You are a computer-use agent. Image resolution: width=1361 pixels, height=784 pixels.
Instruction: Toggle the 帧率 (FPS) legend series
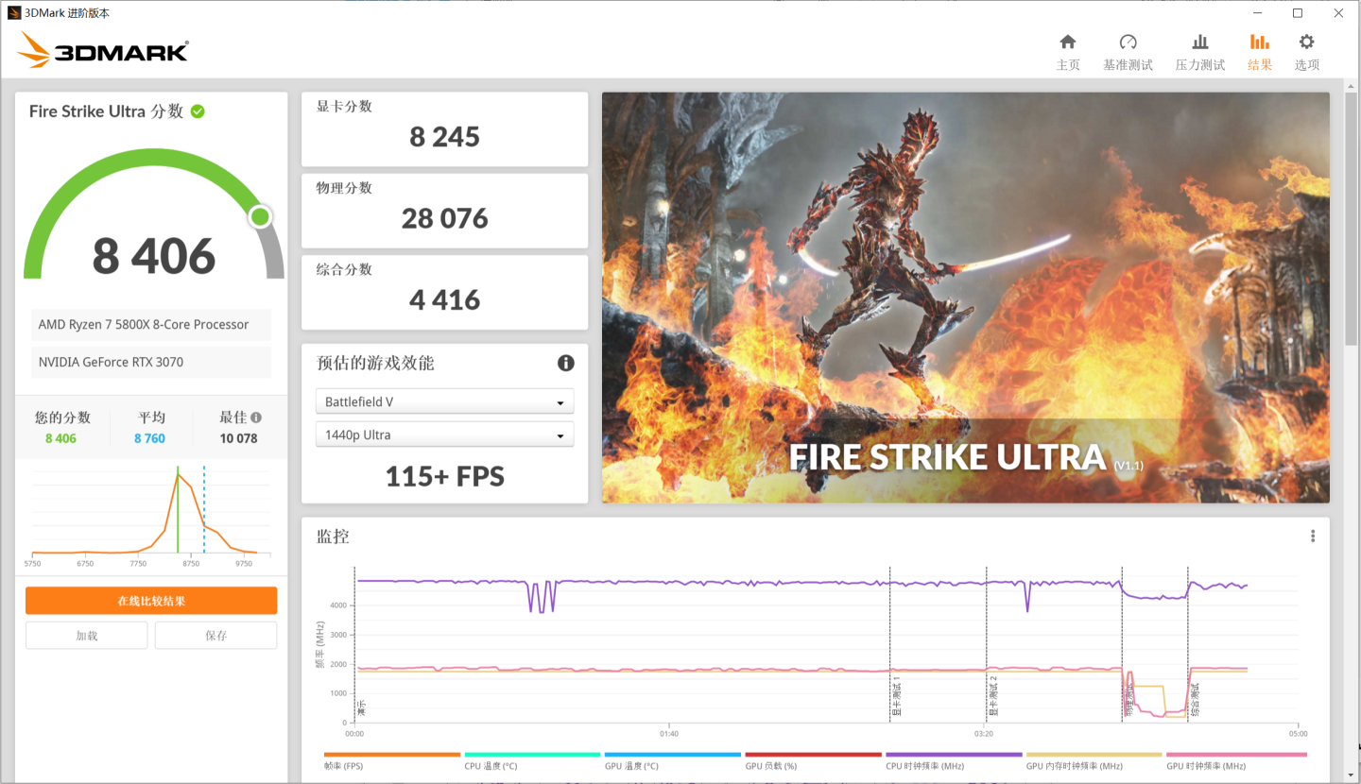tap(391, 761)
